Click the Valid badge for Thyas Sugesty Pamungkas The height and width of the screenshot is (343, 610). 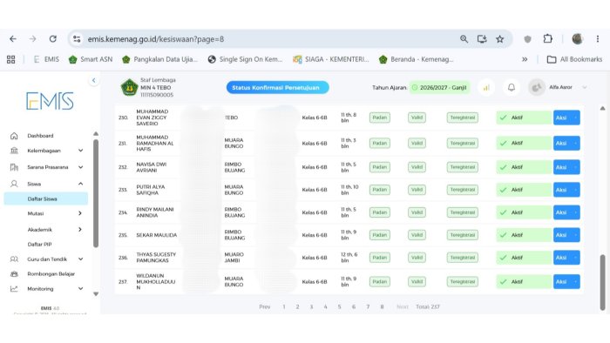tap(417, 258)
